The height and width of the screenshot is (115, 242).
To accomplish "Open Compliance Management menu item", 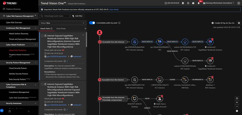I will click(19, 92).
